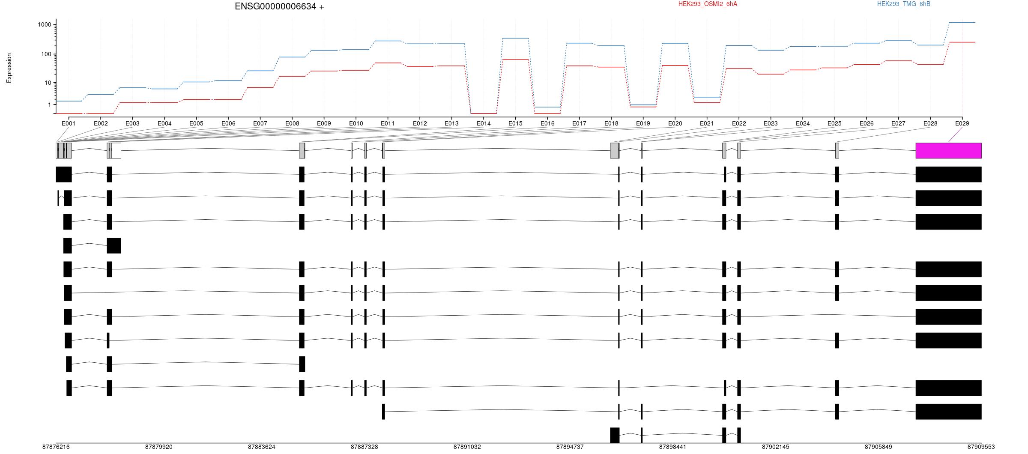Click exon label E004
Image resolution: width=1028 pixels, height=454 pixels.
click(x=164, y=123)
